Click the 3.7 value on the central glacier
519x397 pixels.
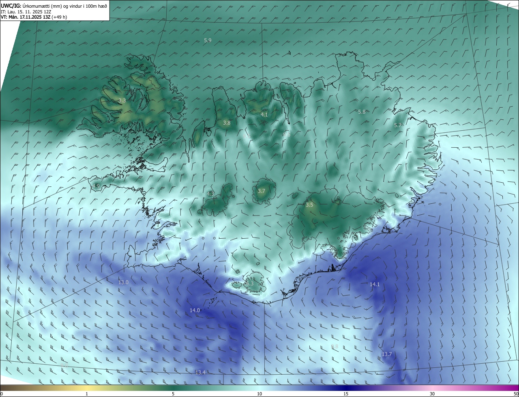(x=262, y=191)
